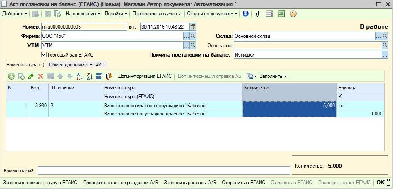Viewport: 393px width, 189px height.
Task: Sort rows ascending with A-Z icon
Action: (x=79, y=76)
